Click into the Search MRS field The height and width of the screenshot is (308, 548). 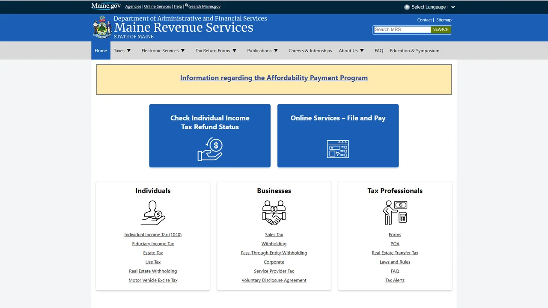(402, 30)
